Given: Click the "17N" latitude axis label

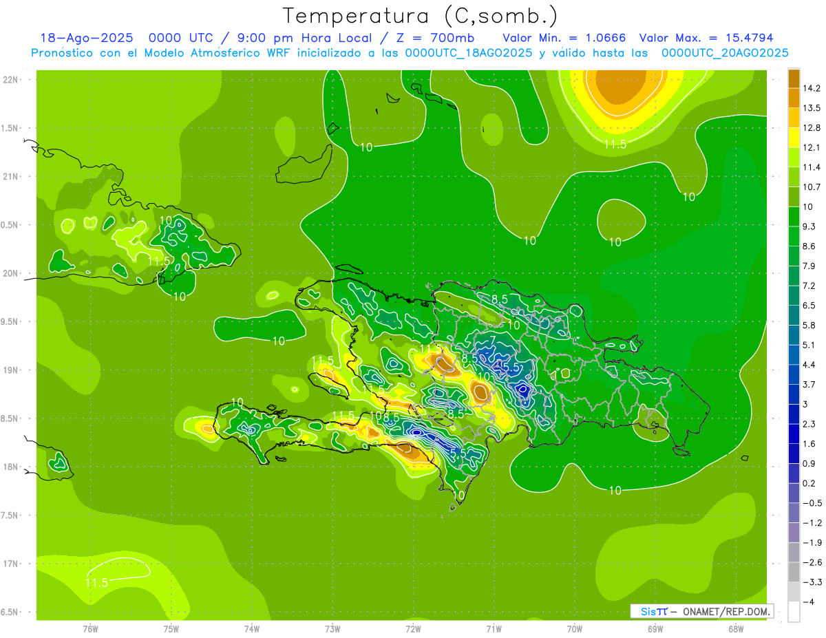Looking at the screenshot, I should (x=10, y=563).
